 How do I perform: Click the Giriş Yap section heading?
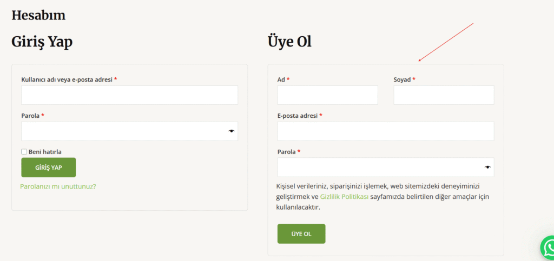[x=42, y=42]
